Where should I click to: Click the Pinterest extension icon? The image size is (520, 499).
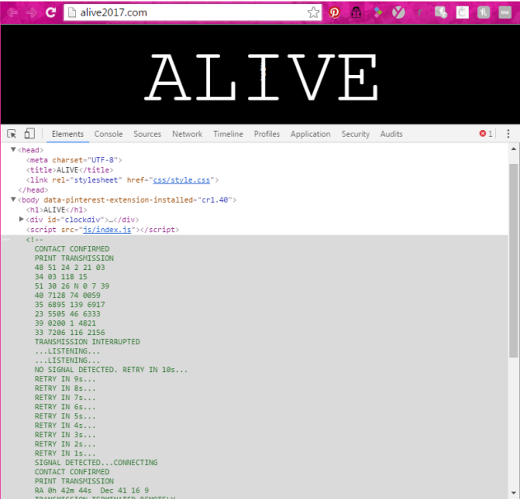[x=335, y=12]
